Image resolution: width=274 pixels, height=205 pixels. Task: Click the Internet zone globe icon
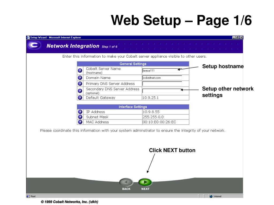pos(211,196)
